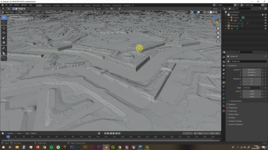Open the XYZ Euler rotation mode dropdown

click(252, 88)
